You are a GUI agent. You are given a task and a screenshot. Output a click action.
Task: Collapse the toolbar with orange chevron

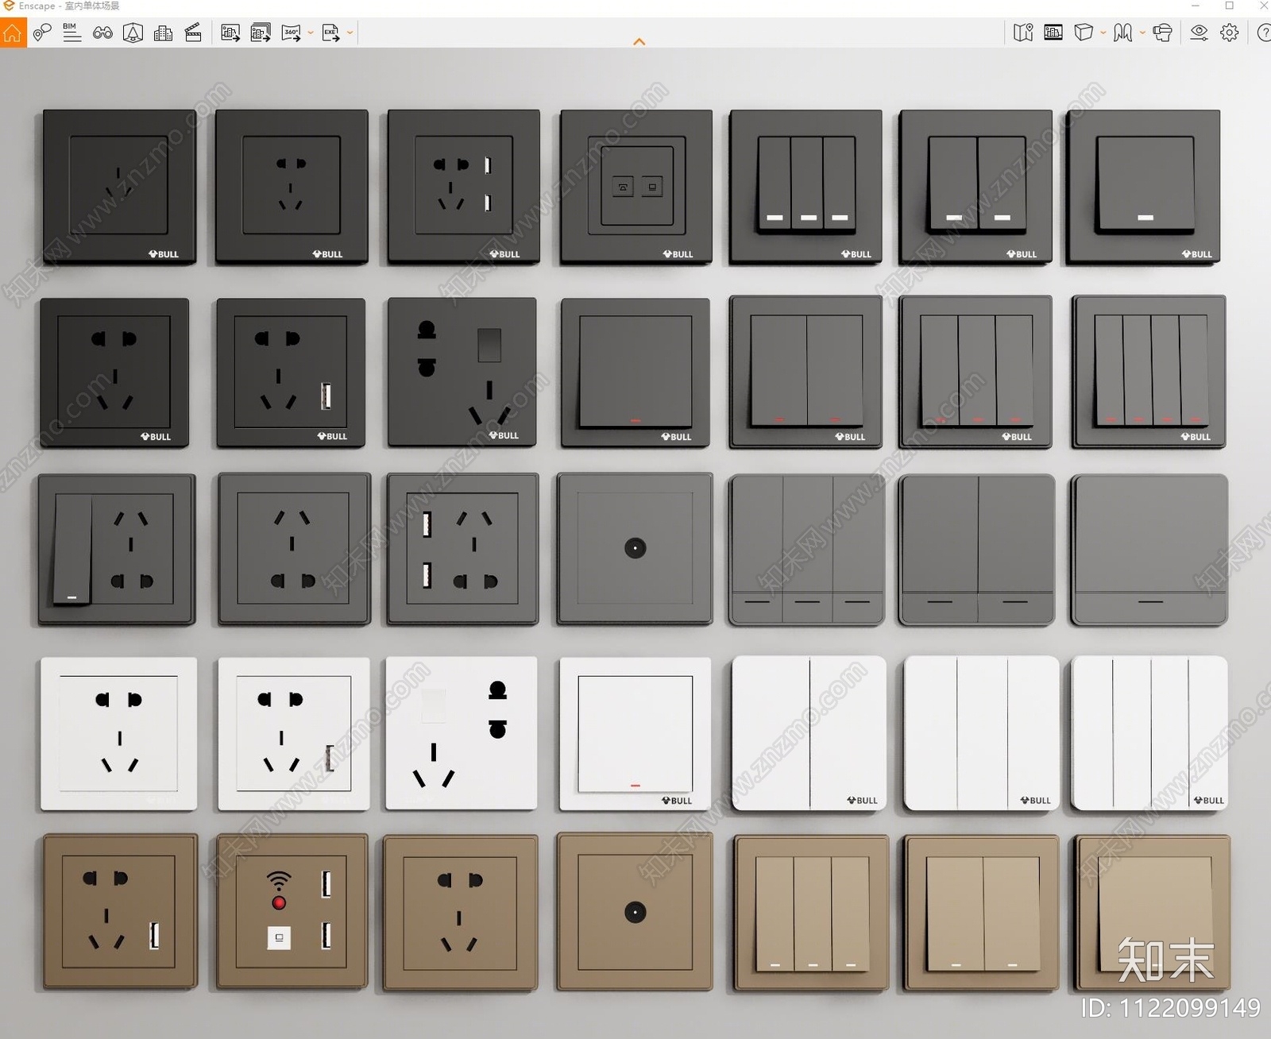639,41
